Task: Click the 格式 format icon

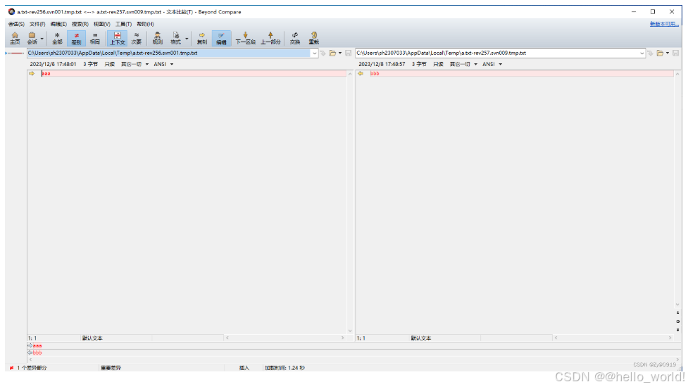Action: [175, 38]
